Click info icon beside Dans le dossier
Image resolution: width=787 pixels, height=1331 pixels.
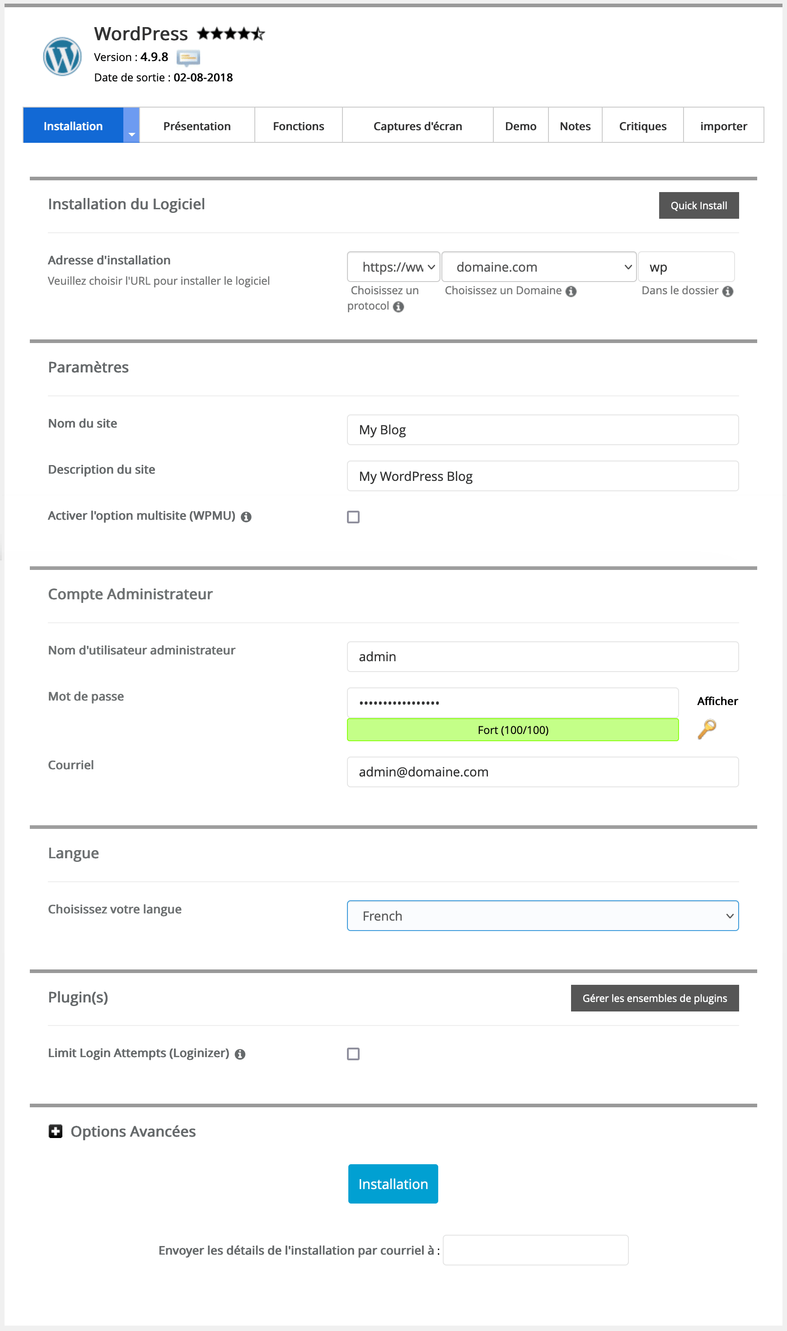point(728,291)
